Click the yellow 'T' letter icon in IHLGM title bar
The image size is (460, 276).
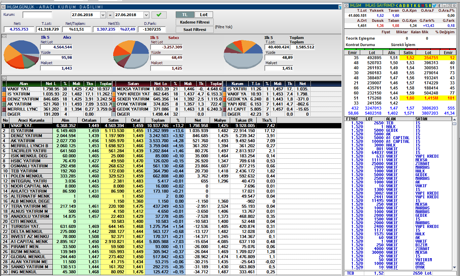pyautogui.click(x=412, y=5)
